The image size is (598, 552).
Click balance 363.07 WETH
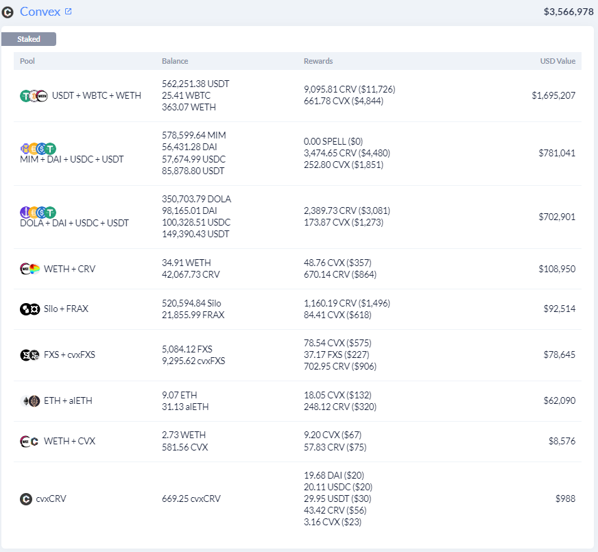click(189, 108)
